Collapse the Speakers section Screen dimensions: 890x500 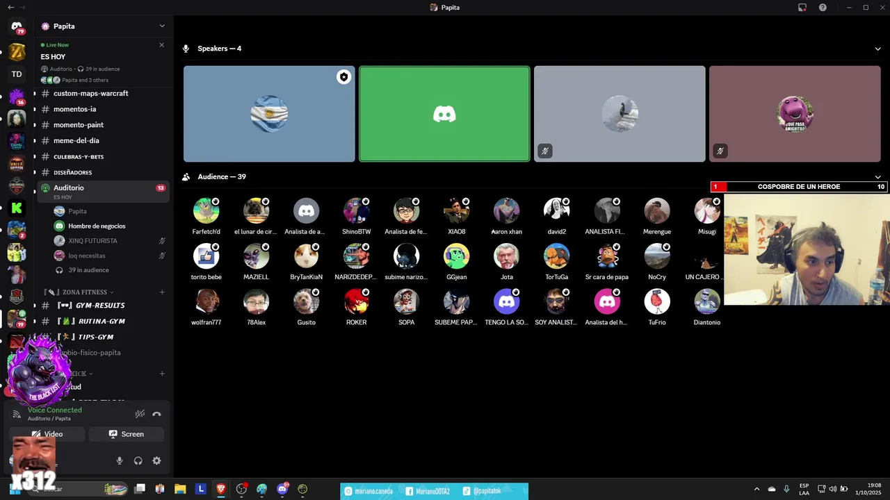[x=877, y=49]
